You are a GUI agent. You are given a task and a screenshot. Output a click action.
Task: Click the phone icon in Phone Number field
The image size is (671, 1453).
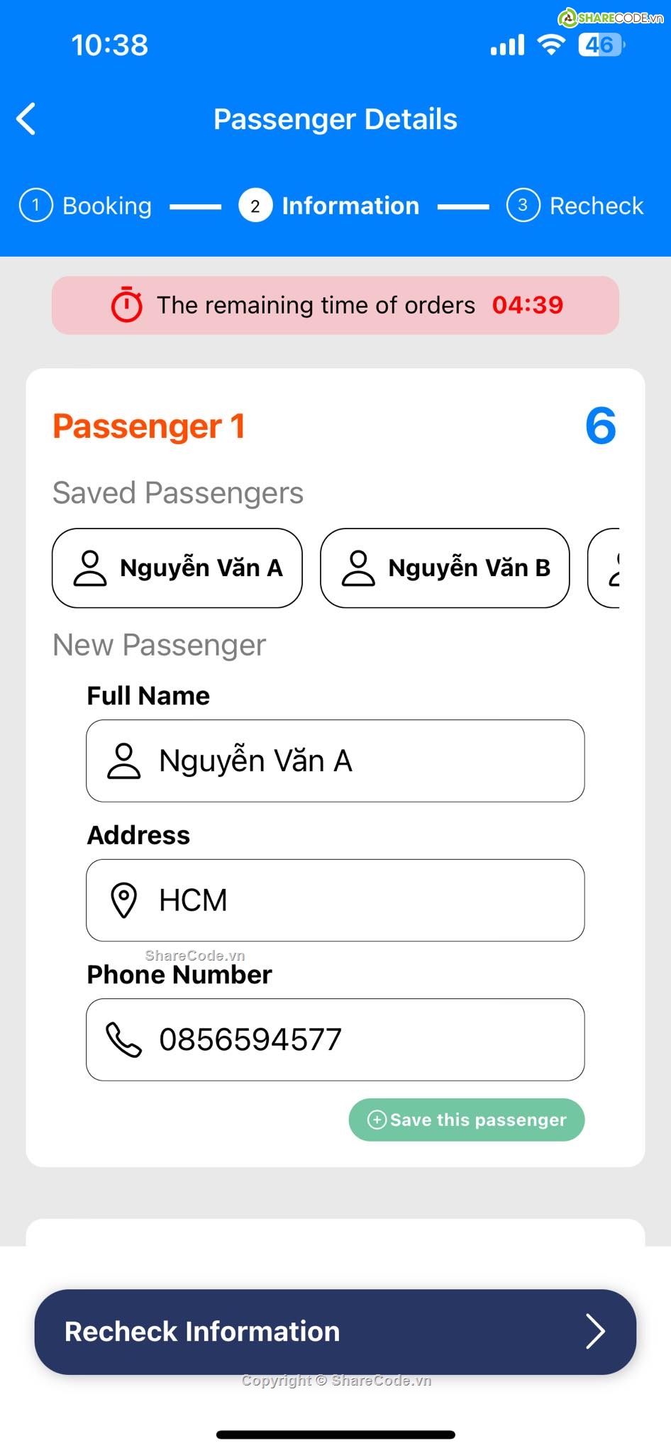pyautogui.click(x=124, y=1040)
